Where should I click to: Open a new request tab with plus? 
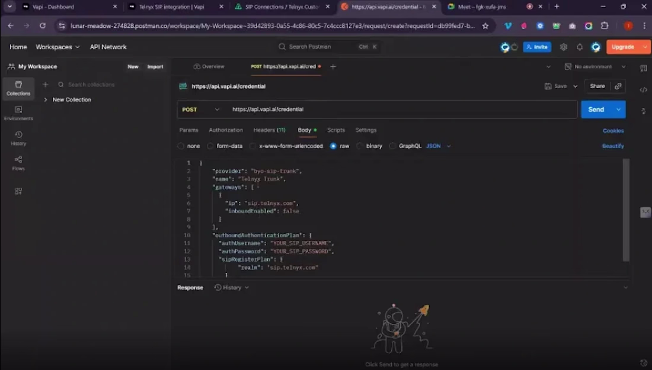coord(333,66)
